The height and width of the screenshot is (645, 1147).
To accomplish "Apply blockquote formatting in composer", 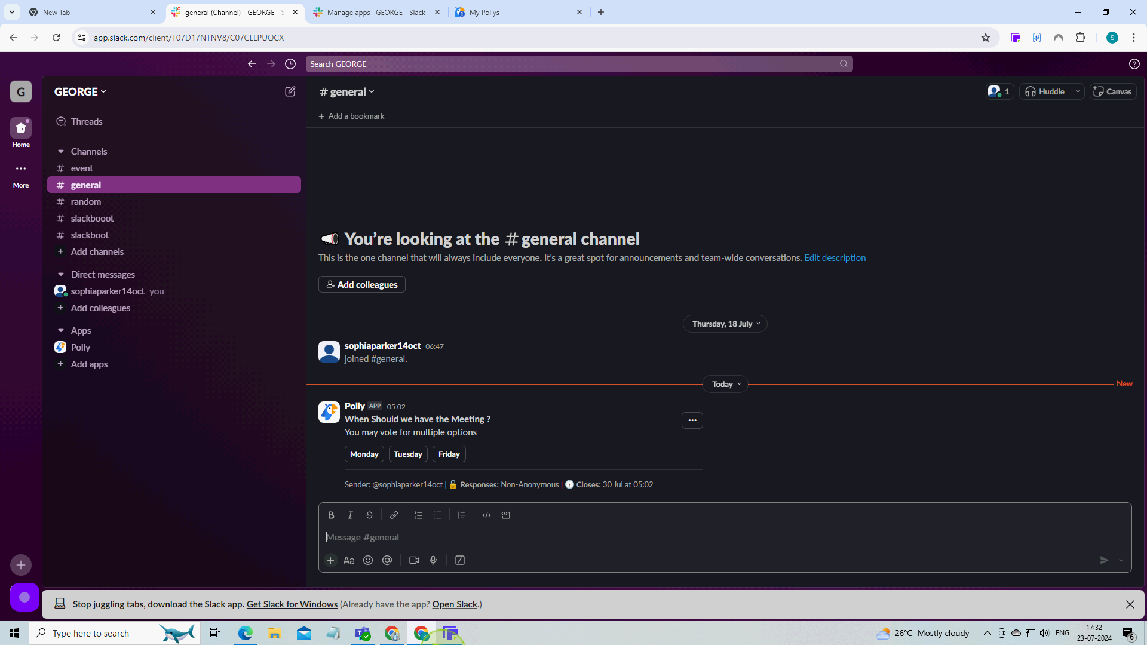I will point(462,515).
